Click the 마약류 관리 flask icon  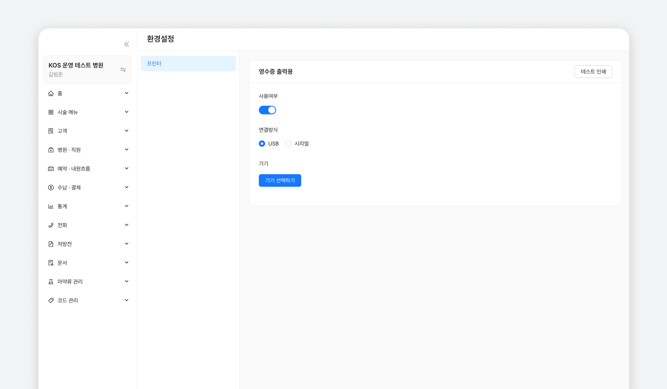click(51, 282)
